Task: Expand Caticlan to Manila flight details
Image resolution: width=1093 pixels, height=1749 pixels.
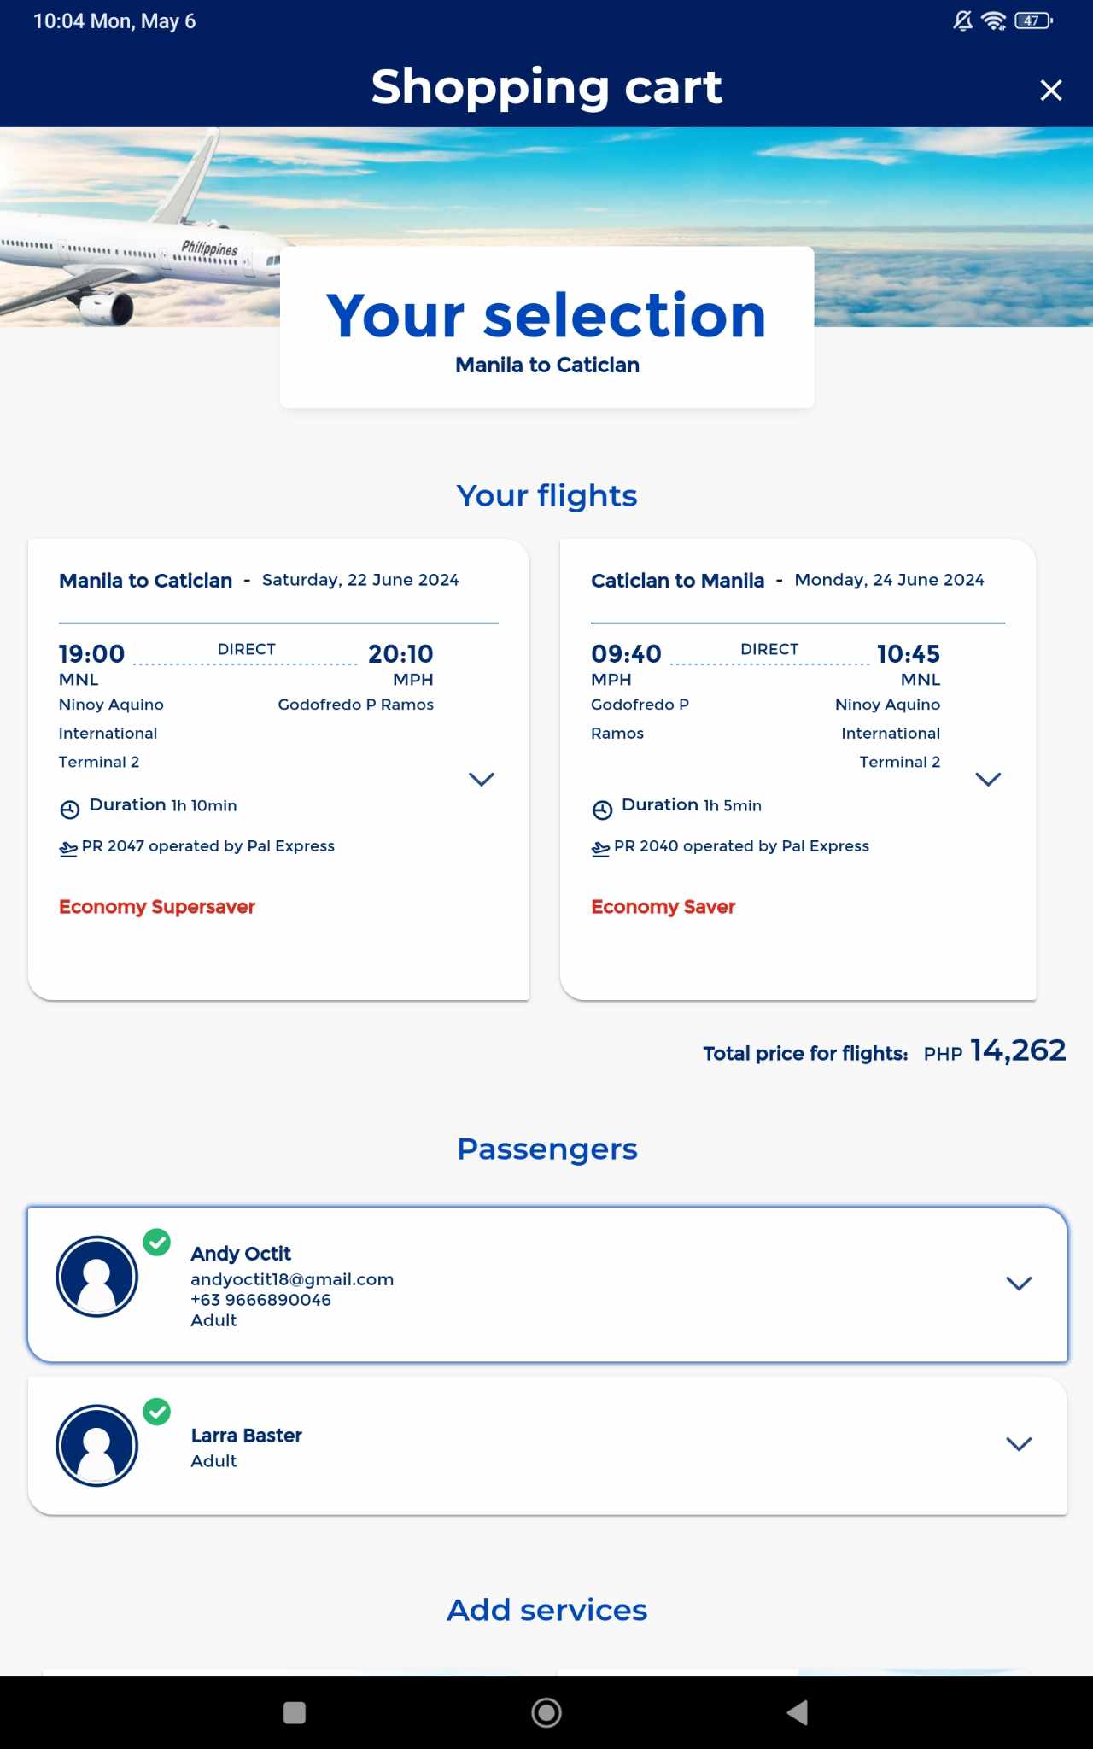Action: pos(988,779)
